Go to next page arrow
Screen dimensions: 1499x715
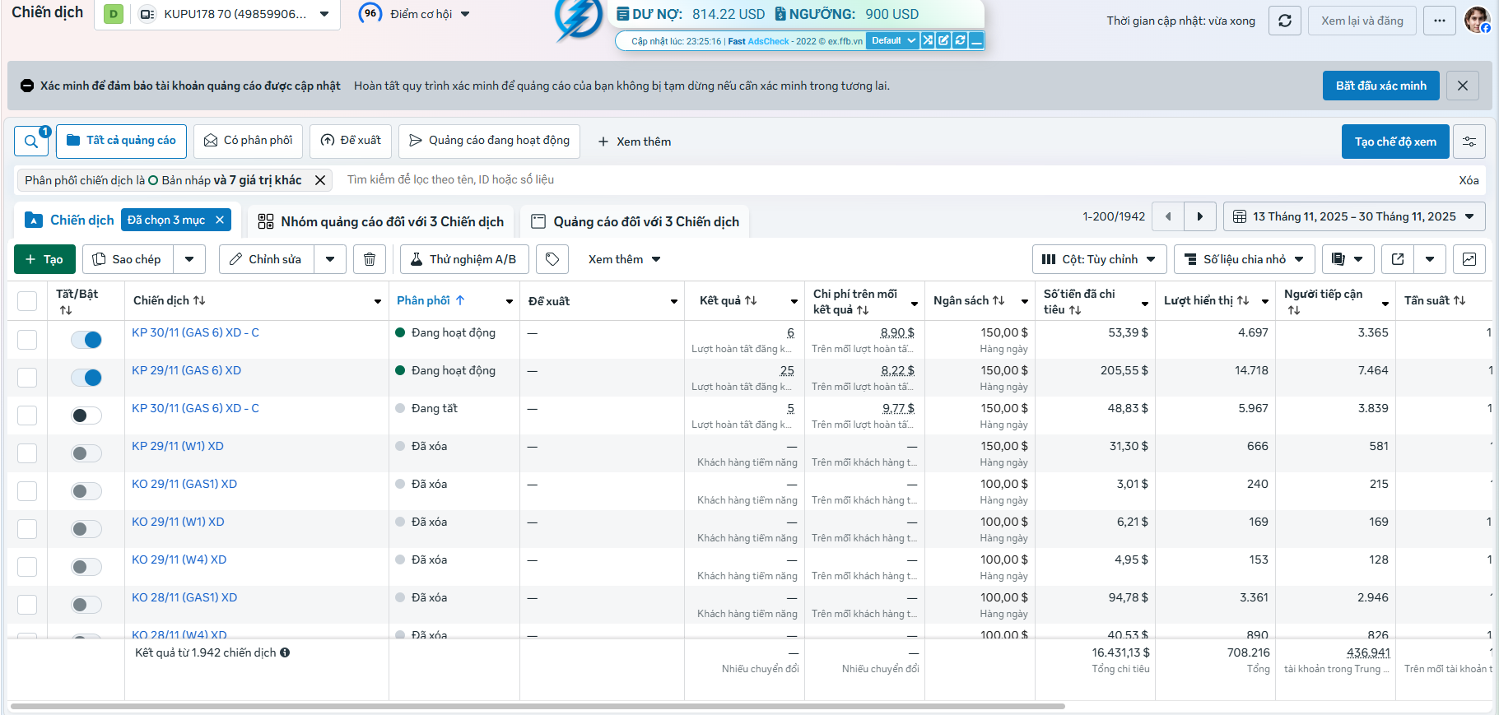pyautogui.click(x=1200, y=216)
